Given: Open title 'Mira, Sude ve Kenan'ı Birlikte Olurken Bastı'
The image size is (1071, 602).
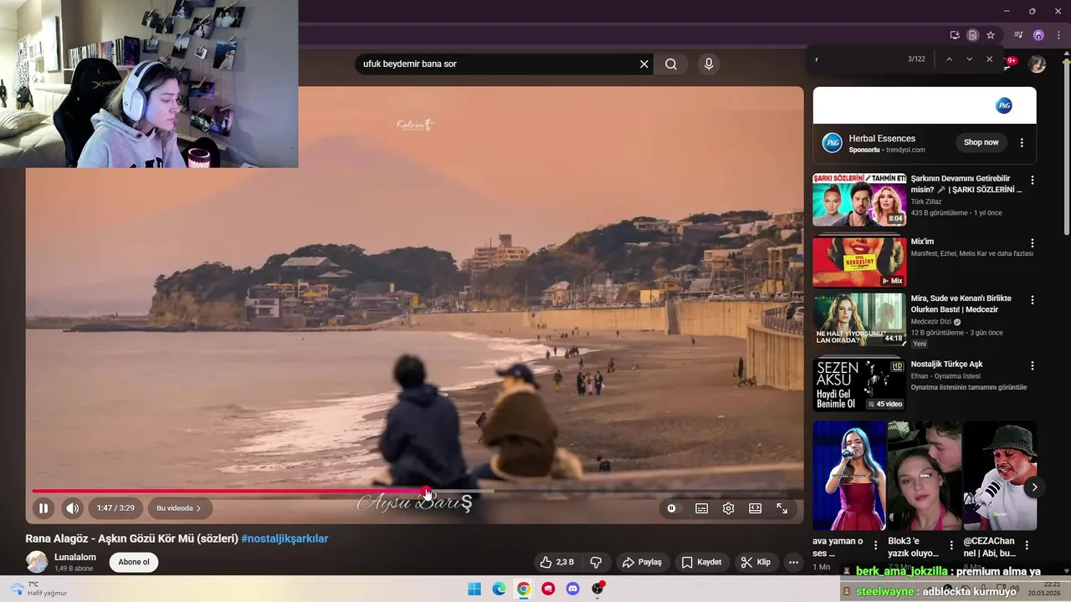Looking at the screenshot, I should 961,304.
